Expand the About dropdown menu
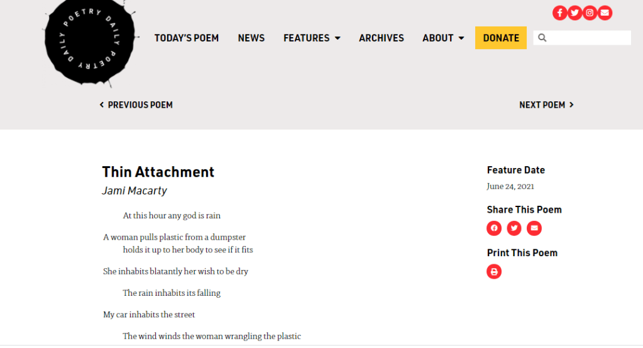 pyautogui.click(x=443, y=38)
